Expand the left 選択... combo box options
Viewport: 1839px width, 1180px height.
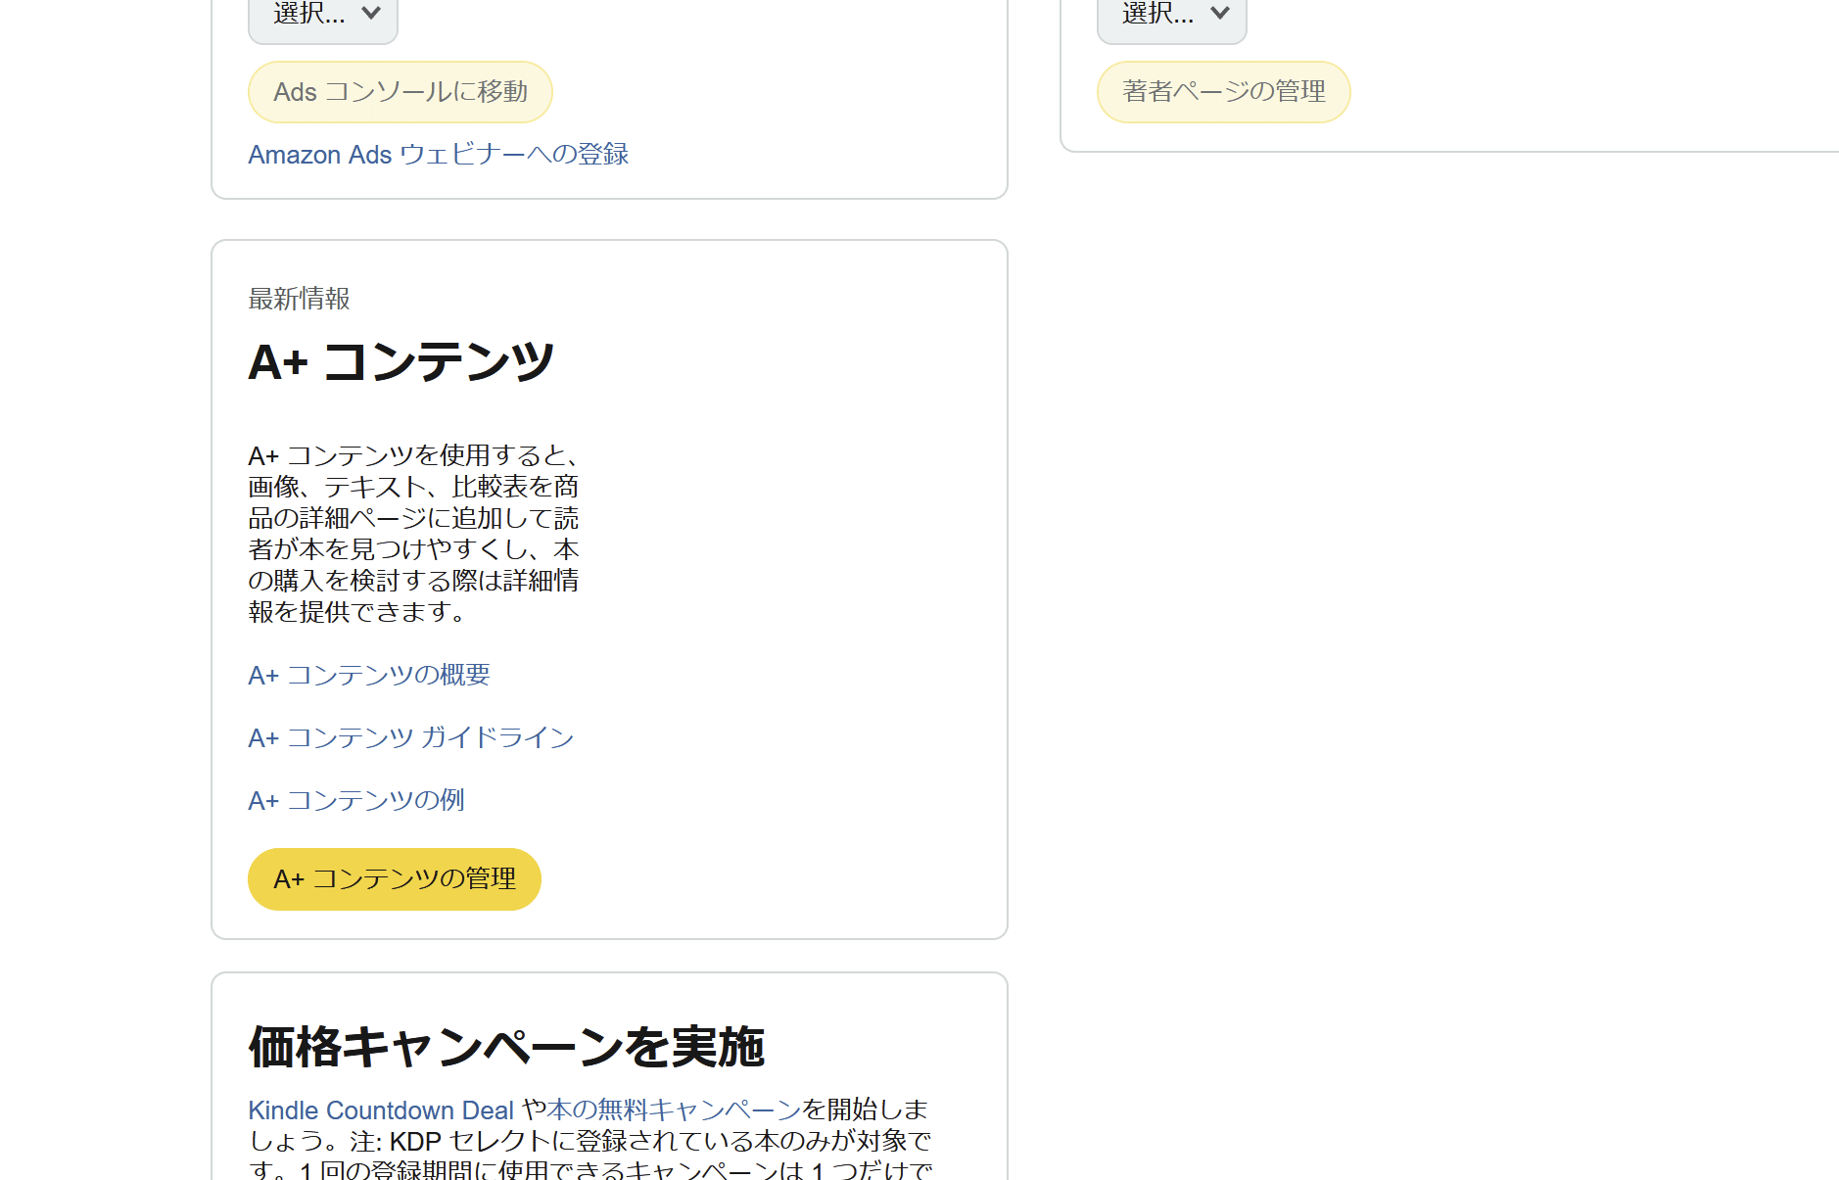pyautogui.click(x=322, y=14)
